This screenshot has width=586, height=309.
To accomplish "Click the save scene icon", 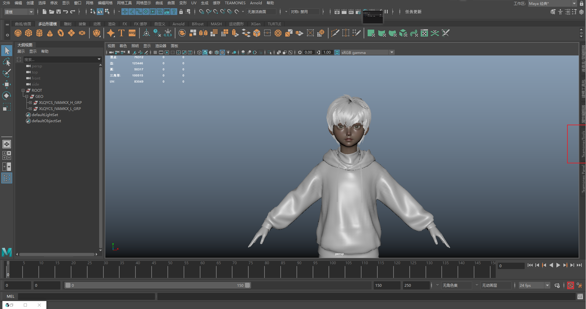I will tap(59, 12).
